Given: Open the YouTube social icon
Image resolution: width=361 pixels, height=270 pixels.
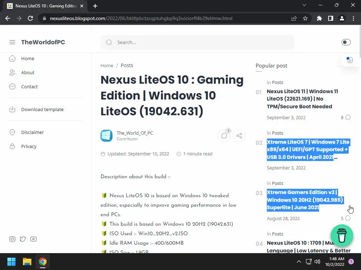Looking at the screenshot, I should click(x=33, y=239).
